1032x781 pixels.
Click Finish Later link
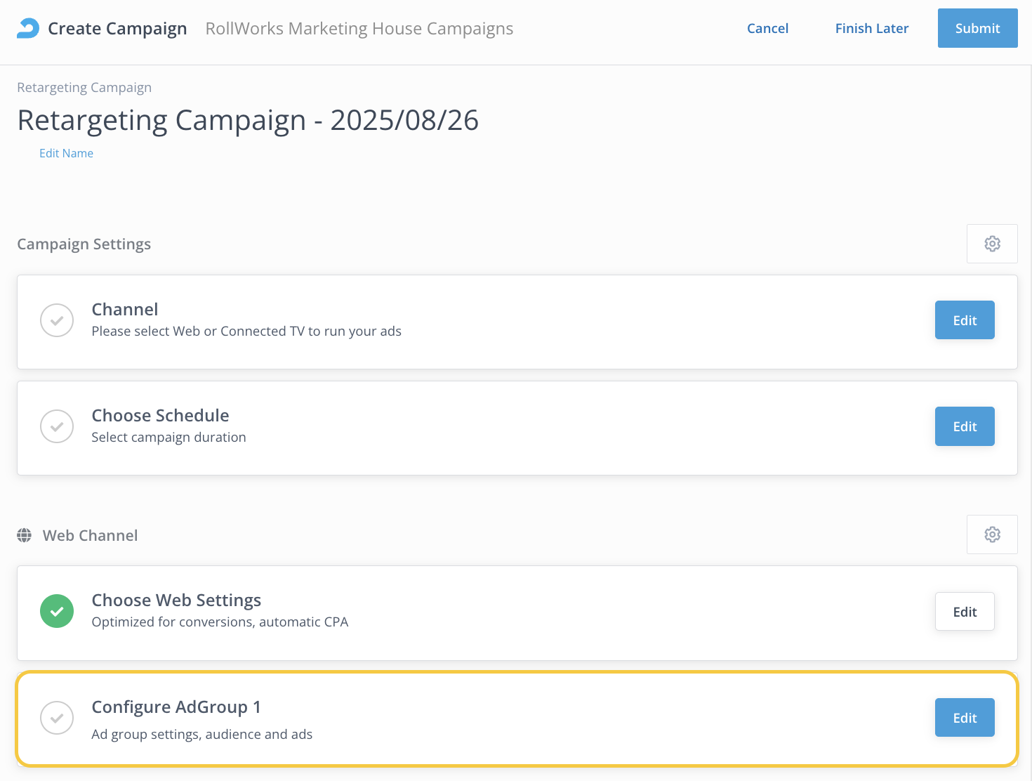tap(871, 28)
